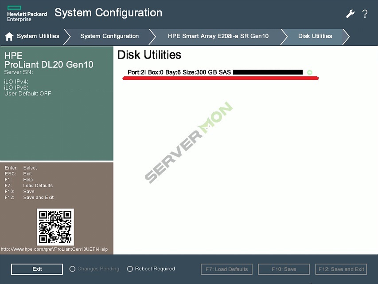378x284 pixels.
Task: Click the F7: Load Defaults button
Action: tap(226, 269)
